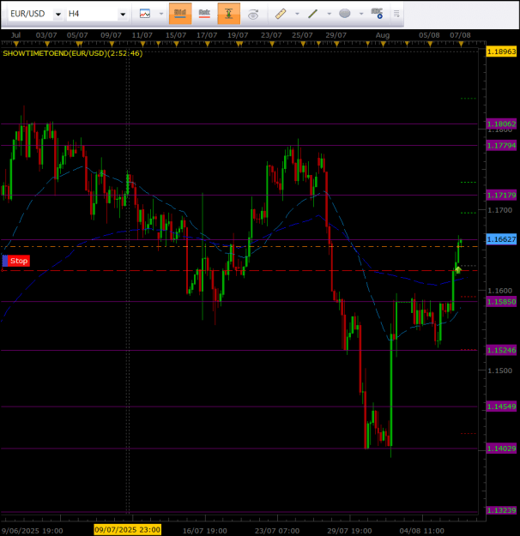520x536 pixels.
Task: Open the H4 timeframe dropdown
Action: click(x=123, y=14)
